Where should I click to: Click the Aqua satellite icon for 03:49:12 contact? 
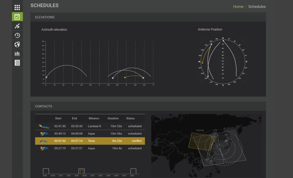tap(44, 133)
